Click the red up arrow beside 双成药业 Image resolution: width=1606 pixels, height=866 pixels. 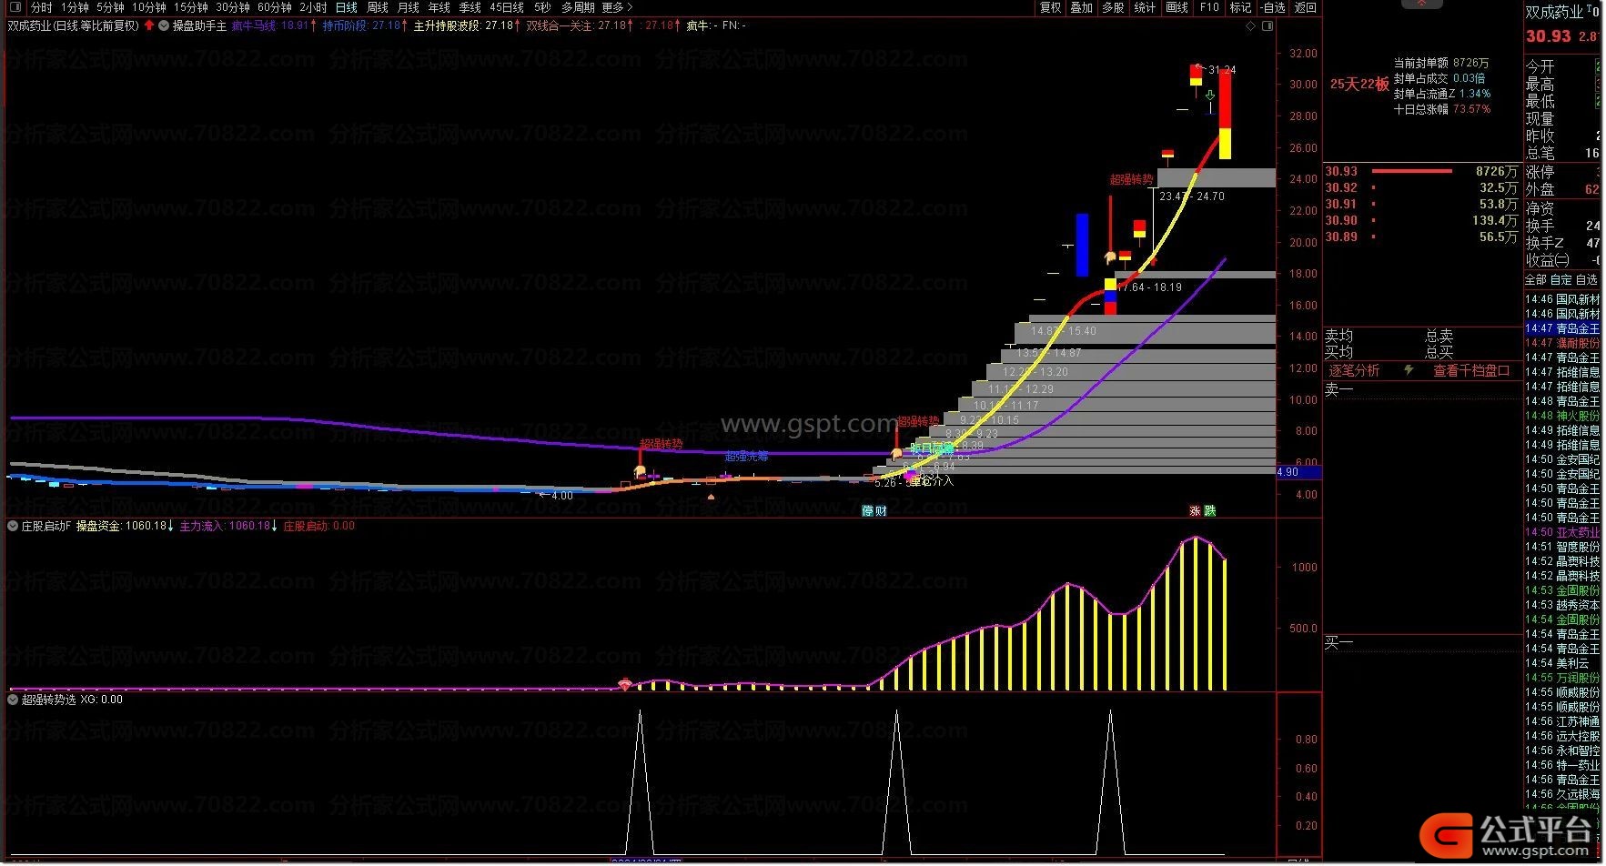pos(149,25)
